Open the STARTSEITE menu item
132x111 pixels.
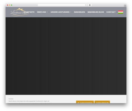pos(29,12)
